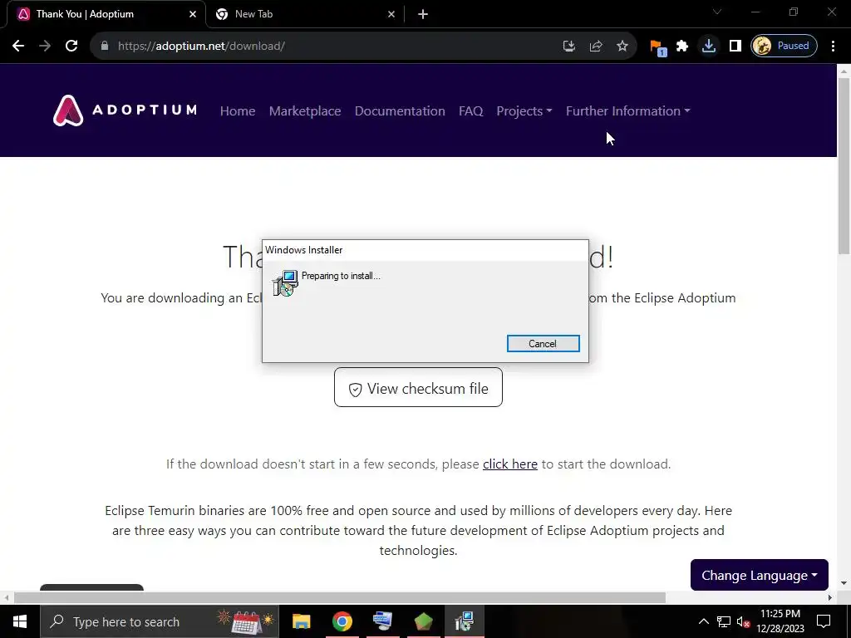Switch to the New Tab tab

click(306, 15)
